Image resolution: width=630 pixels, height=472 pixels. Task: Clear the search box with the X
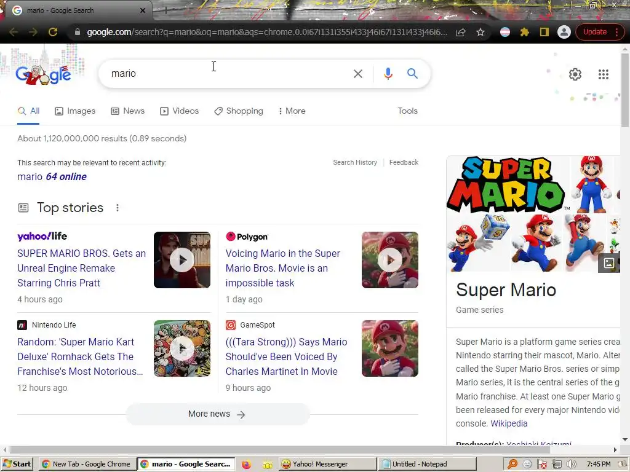357,74
